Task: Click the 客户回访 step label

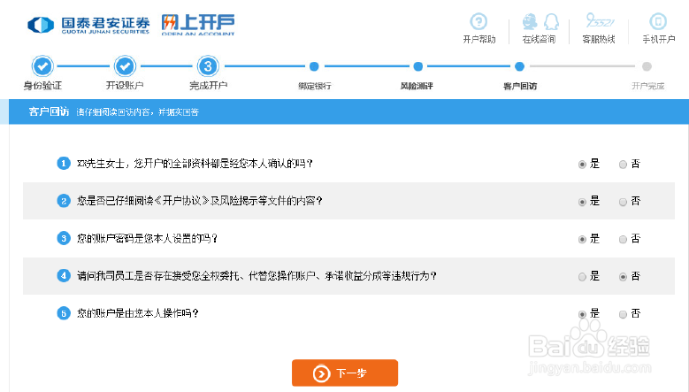Action: pyautogui.click(x=520, y=86)
